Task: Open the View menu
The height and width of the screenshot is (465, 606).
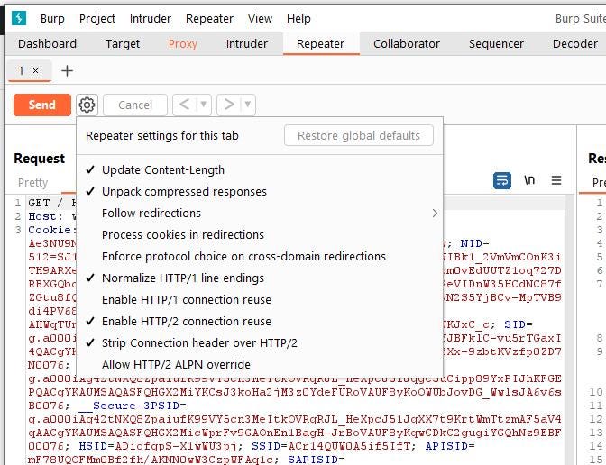Action: coord(260,19)
